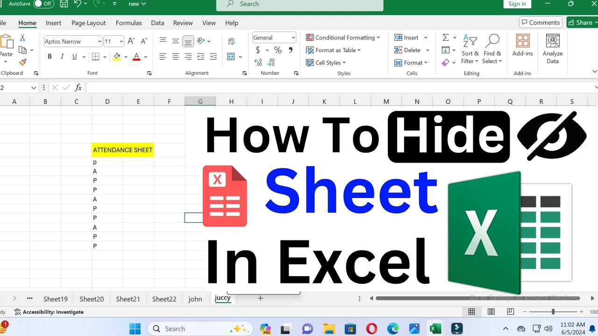Open Excel from the Windows taskbar
Screen dimensions: 598x336
pos(435,329)
